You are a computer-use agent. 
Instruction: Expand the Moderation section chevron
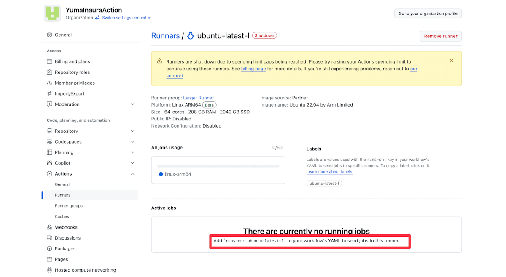[132, 104]
